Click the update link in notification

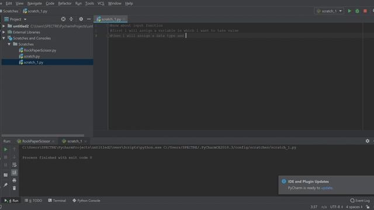tap(327, 188)
